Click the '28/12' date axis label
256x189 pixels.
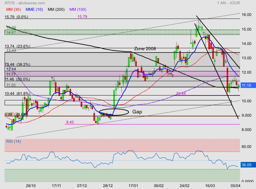[x=108, y=186]
